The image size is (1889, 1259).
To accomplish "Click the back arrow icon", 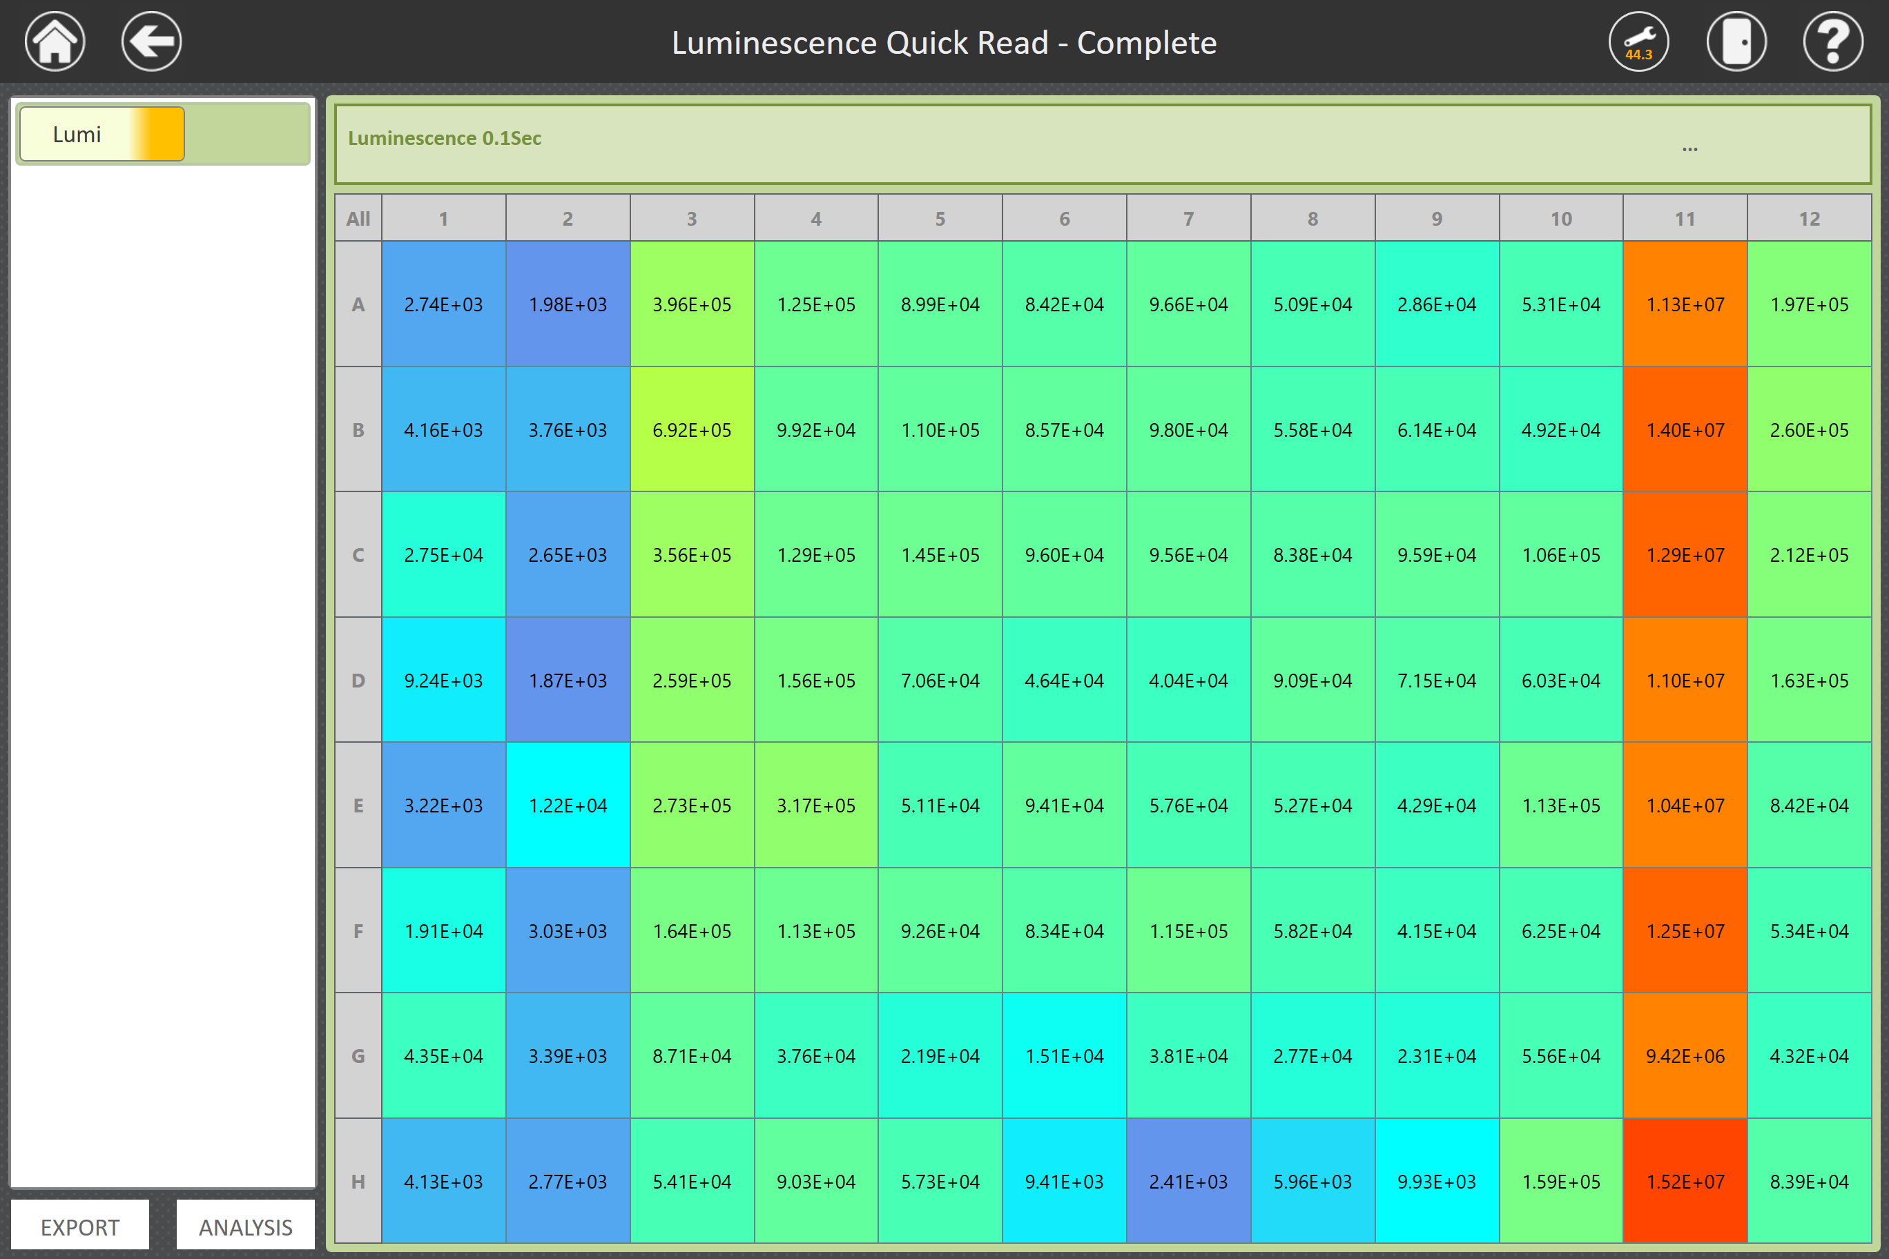I will click(151, 41).
